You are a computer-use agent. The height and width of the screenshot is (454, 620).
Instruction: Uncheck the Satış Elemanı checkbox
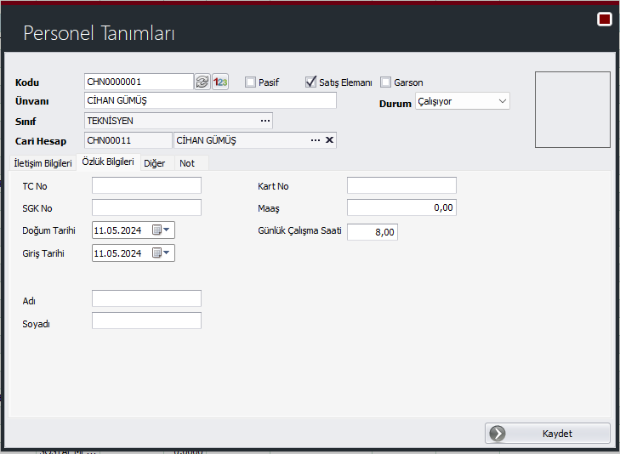pyautogui.click(x=310, y=82)
